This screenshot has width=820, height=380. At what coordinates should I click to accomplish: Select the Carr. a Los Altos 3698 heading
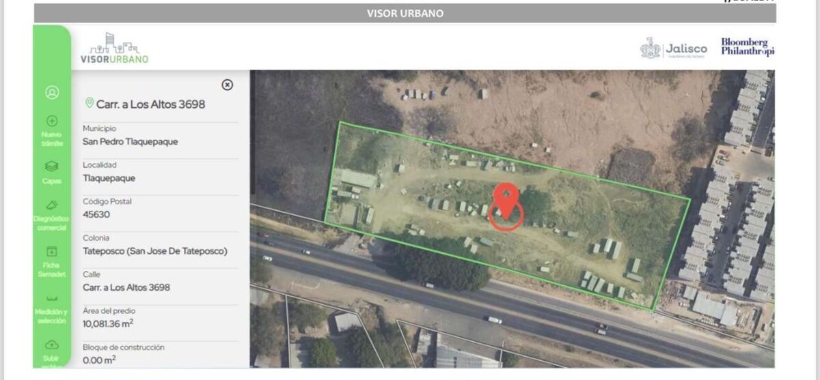pos(150,104)
